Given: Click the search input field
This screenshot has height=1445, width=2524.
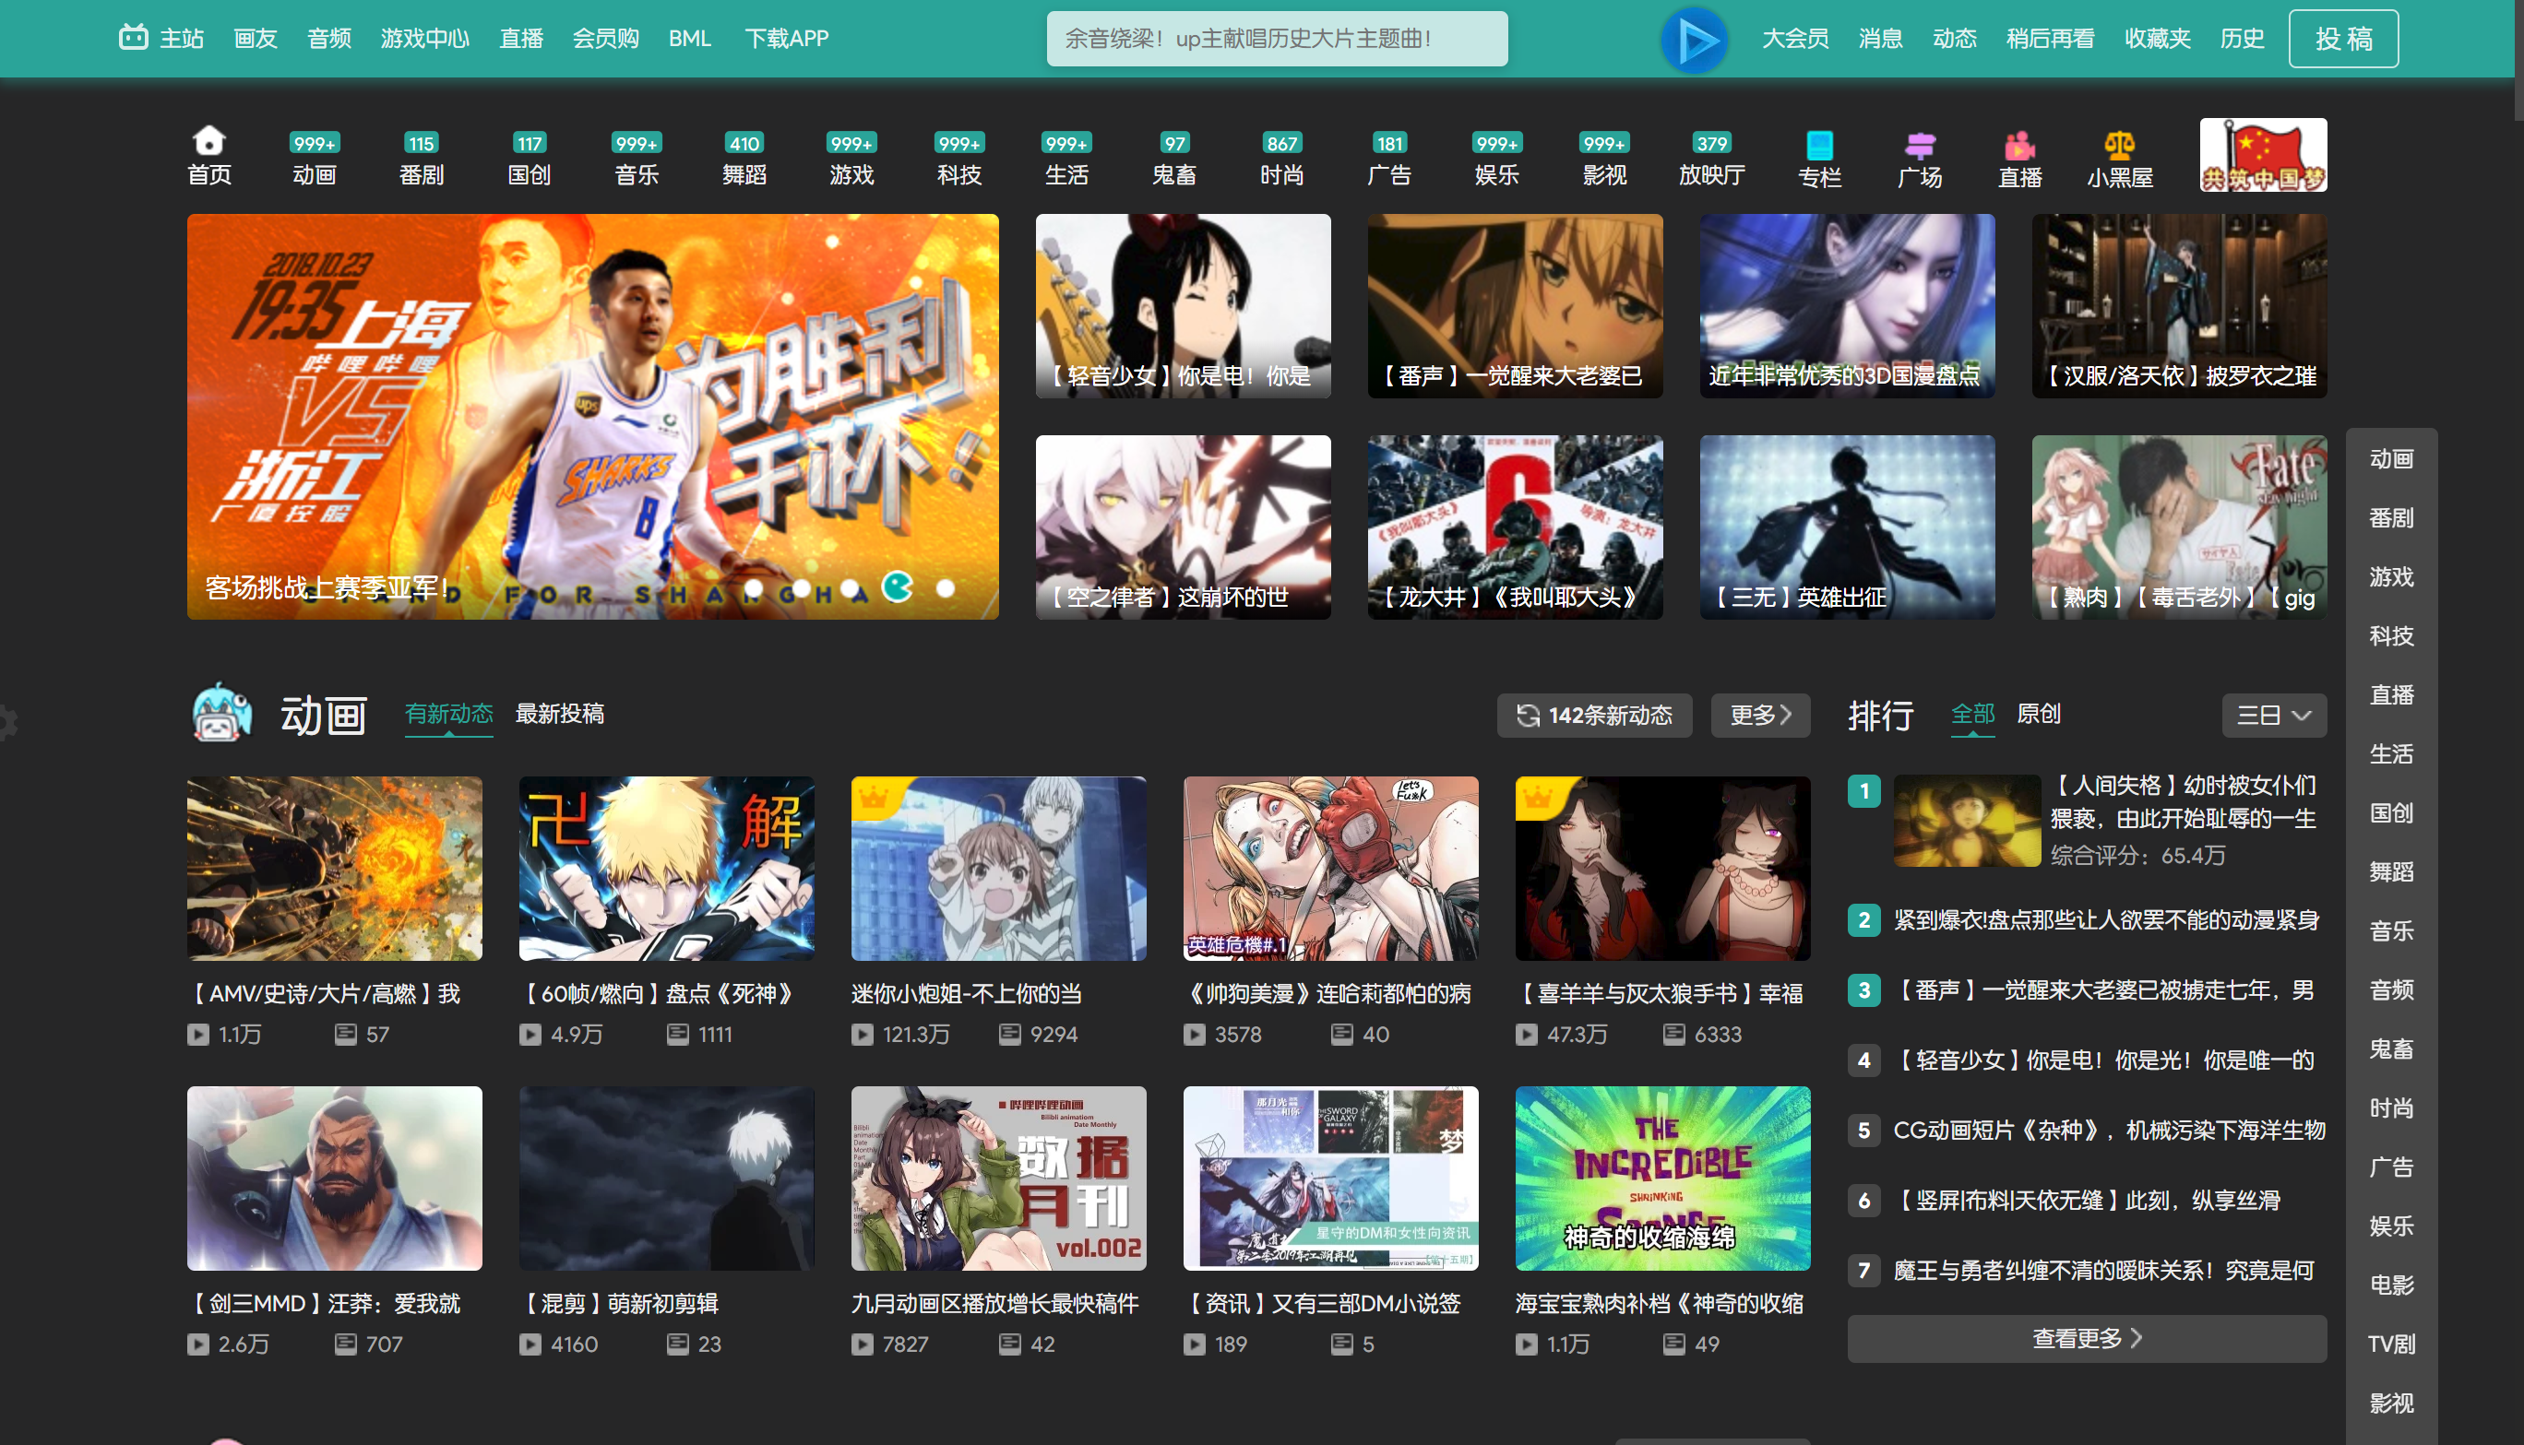Looking at the screenshot, I should pyautogui.click(x=1277, y=39).
